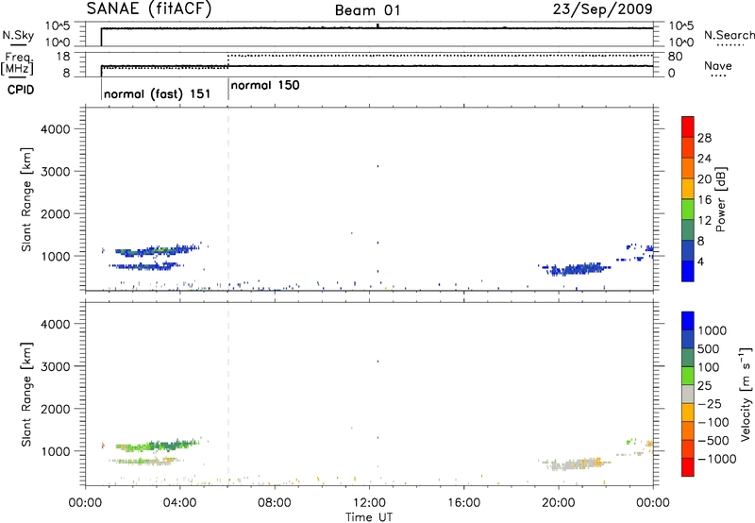Click the '20:00' time axis tick label
The height and width of the screenshot is (523, 755).
point(558,503)
